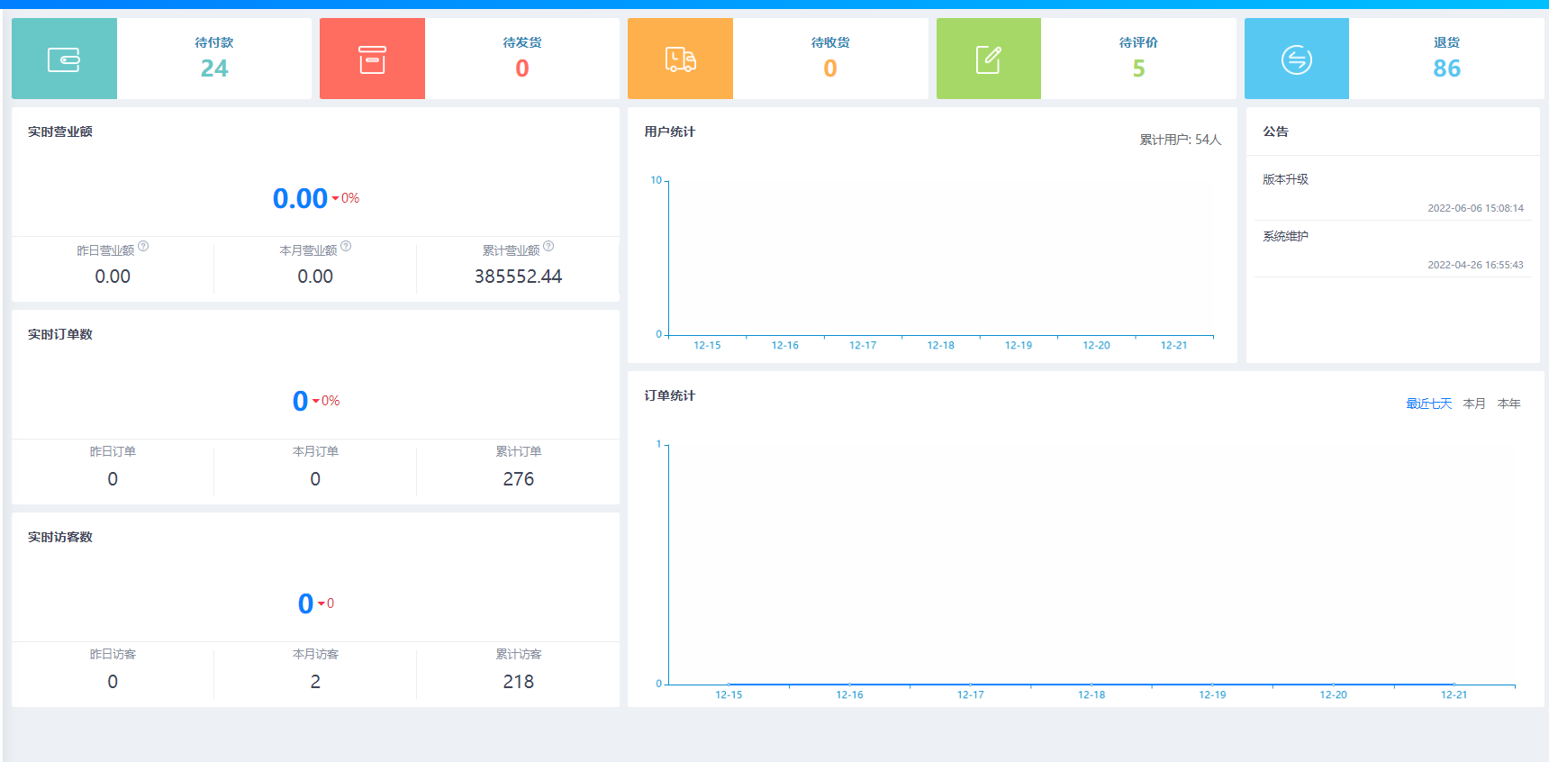Click the 12-18 point on user chart

940,335
